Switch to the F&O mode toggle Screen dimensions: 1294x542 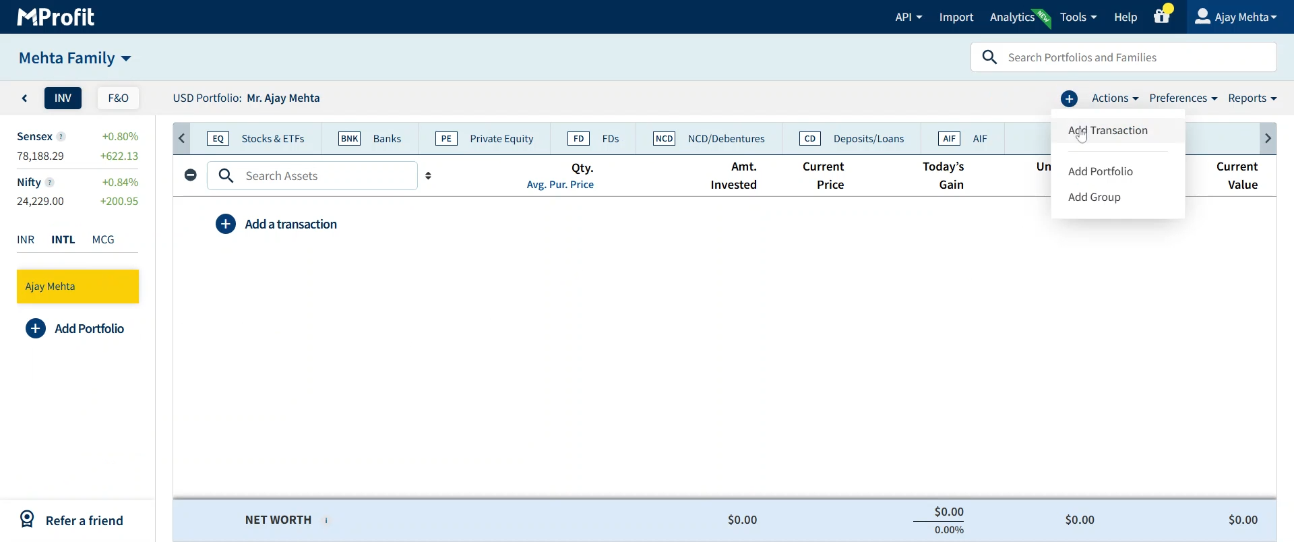pos(118,98)
